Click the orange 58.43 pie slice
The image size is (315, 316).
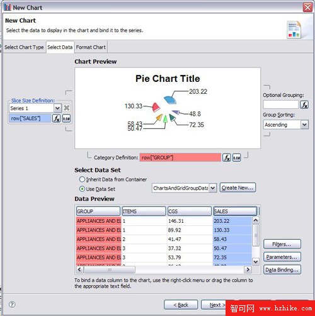click(159, 117)
